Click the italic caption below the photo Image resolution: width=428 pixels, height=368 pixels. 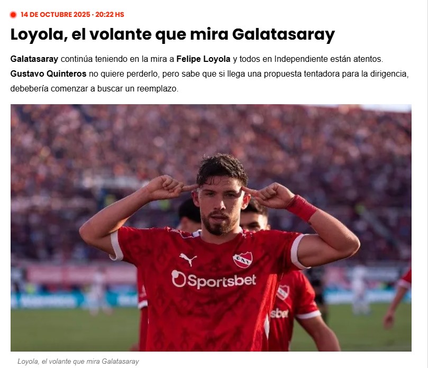coord(78,362)
